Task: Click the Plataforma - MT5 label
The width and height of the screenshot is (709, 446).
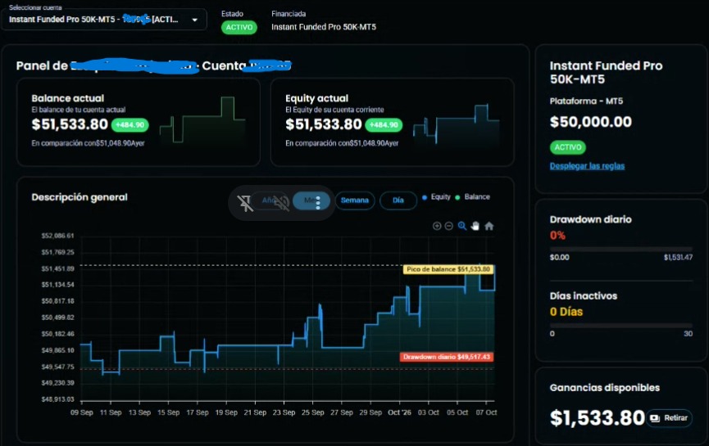Action: [586, 101]
